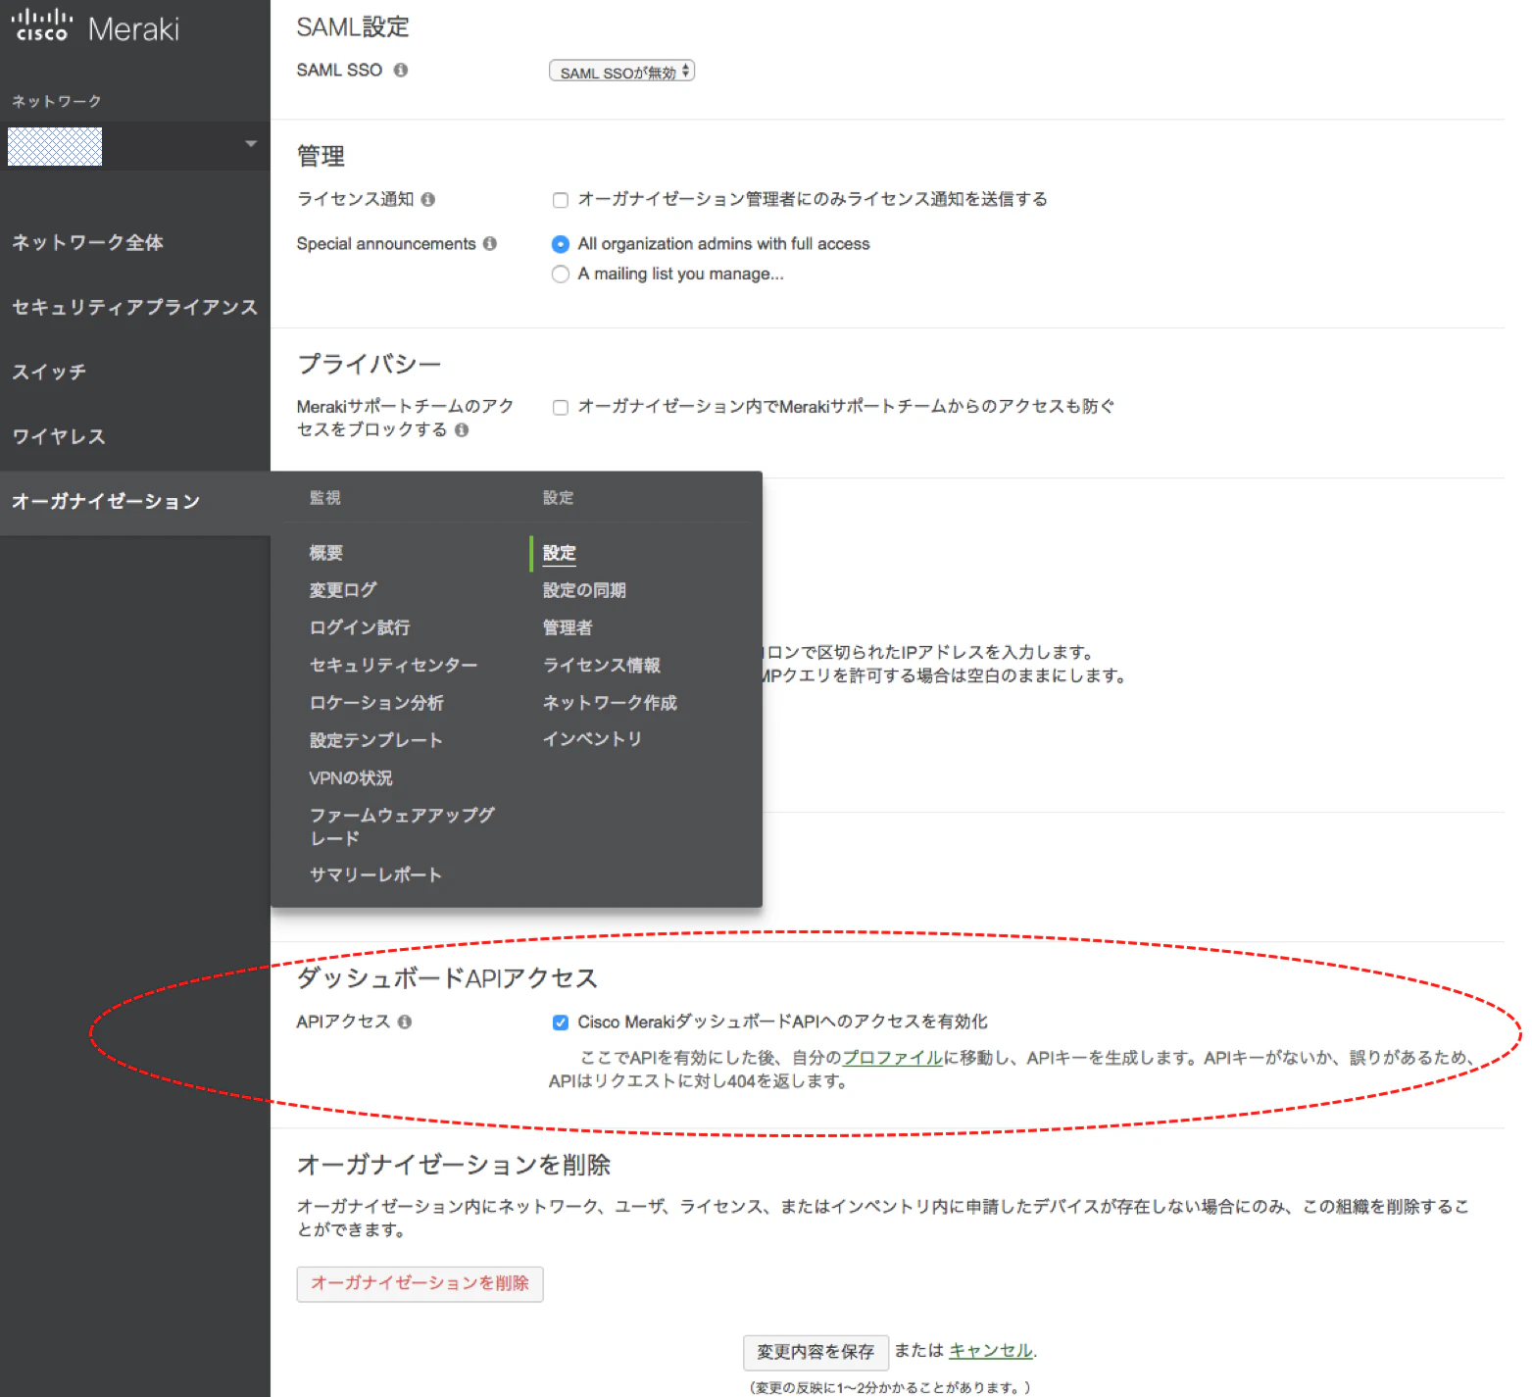Check オーガナイゼーション管理者にのみライセンス通知を送信する
This screenshot has height=1397, width=1532.
click(x=561, y=200)
